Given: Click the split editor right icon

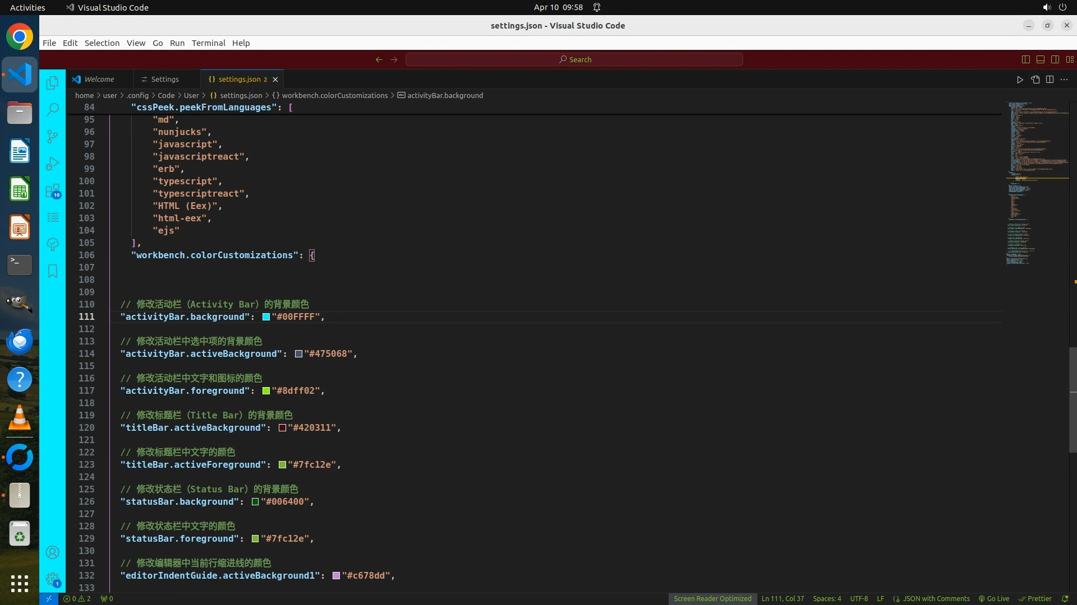Looking at the screenshot, I should coord(1050,80).
